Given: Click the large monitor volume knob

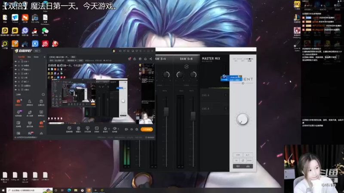Looking at the screenshot, I should [x=243, y=120].
